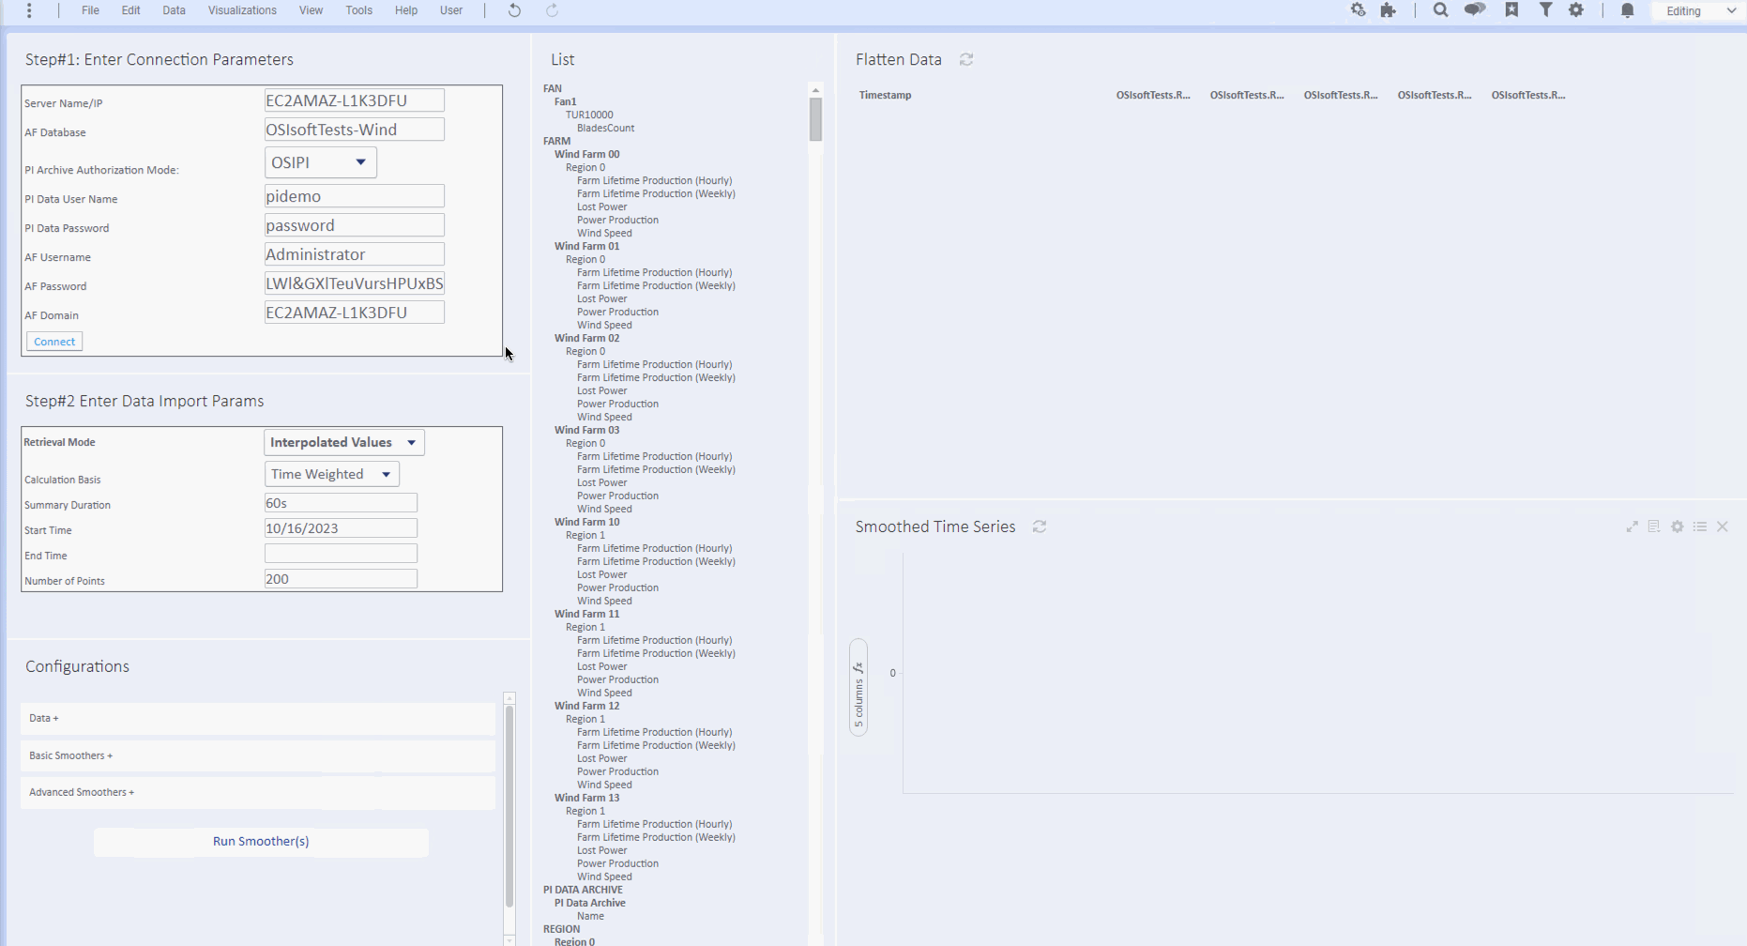
Task: Click the Run Smoother(s) button
Action: [261, 842]
